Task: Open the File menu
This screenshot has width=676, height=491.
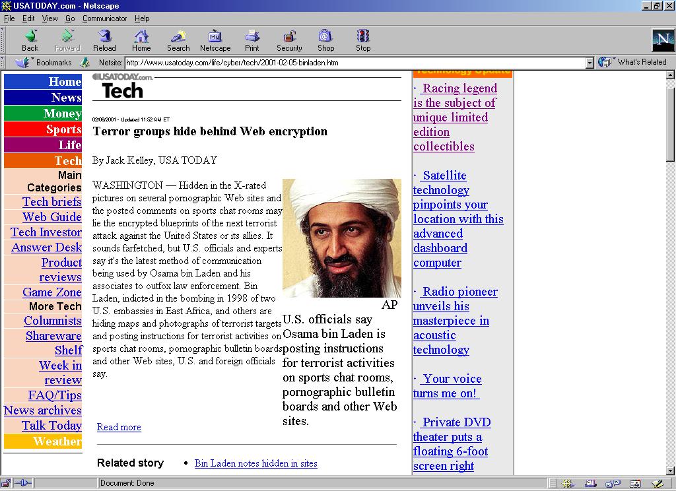Action: pos(9,18)
